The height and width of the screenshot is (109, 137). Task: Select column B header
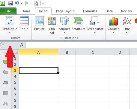pos(67,52)
